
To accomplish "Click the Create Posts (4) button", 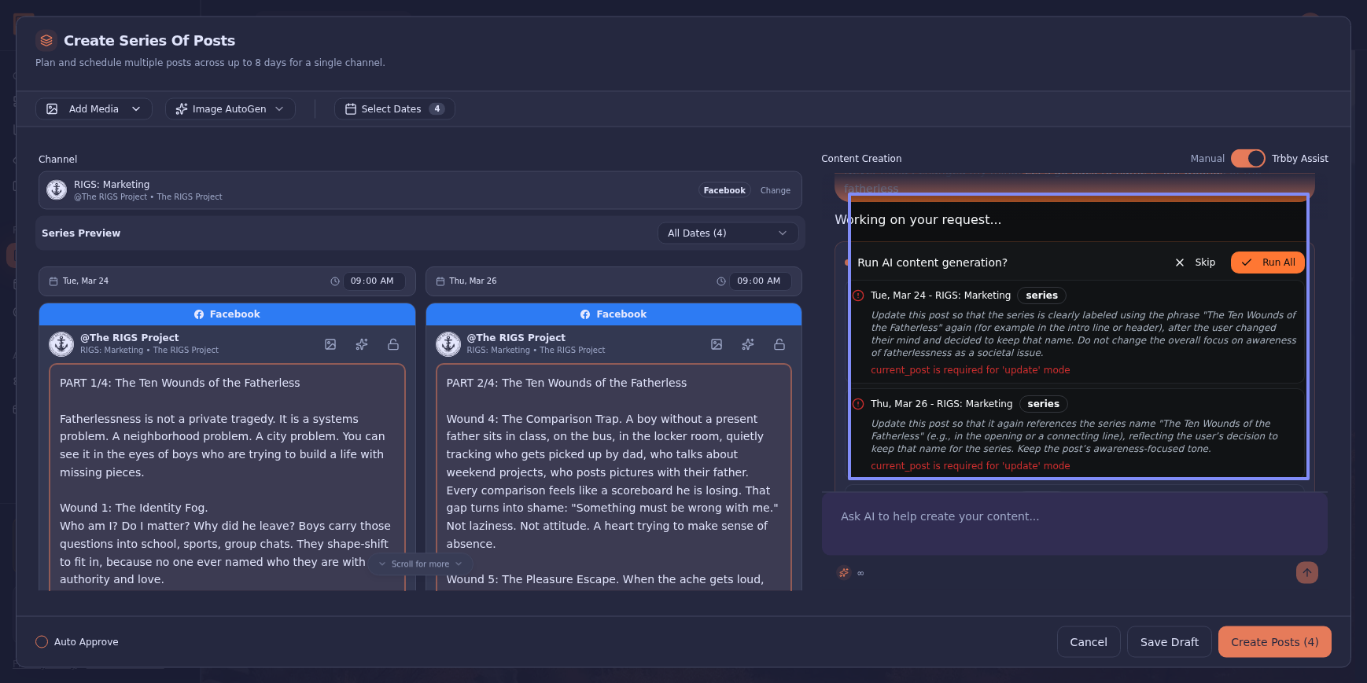I will click(x=1274, y=642).
